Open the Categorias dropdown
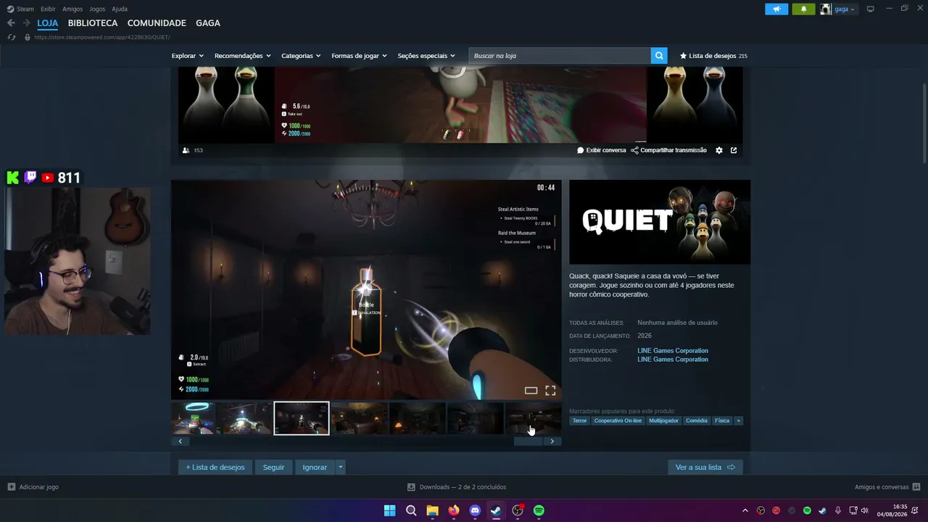 (301, 56)
